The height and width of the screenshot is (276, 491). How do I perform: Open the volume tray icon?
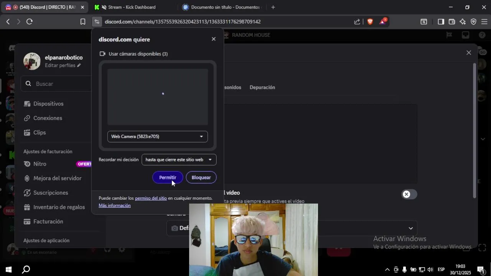pyautogui.click(x=430, y=269)
